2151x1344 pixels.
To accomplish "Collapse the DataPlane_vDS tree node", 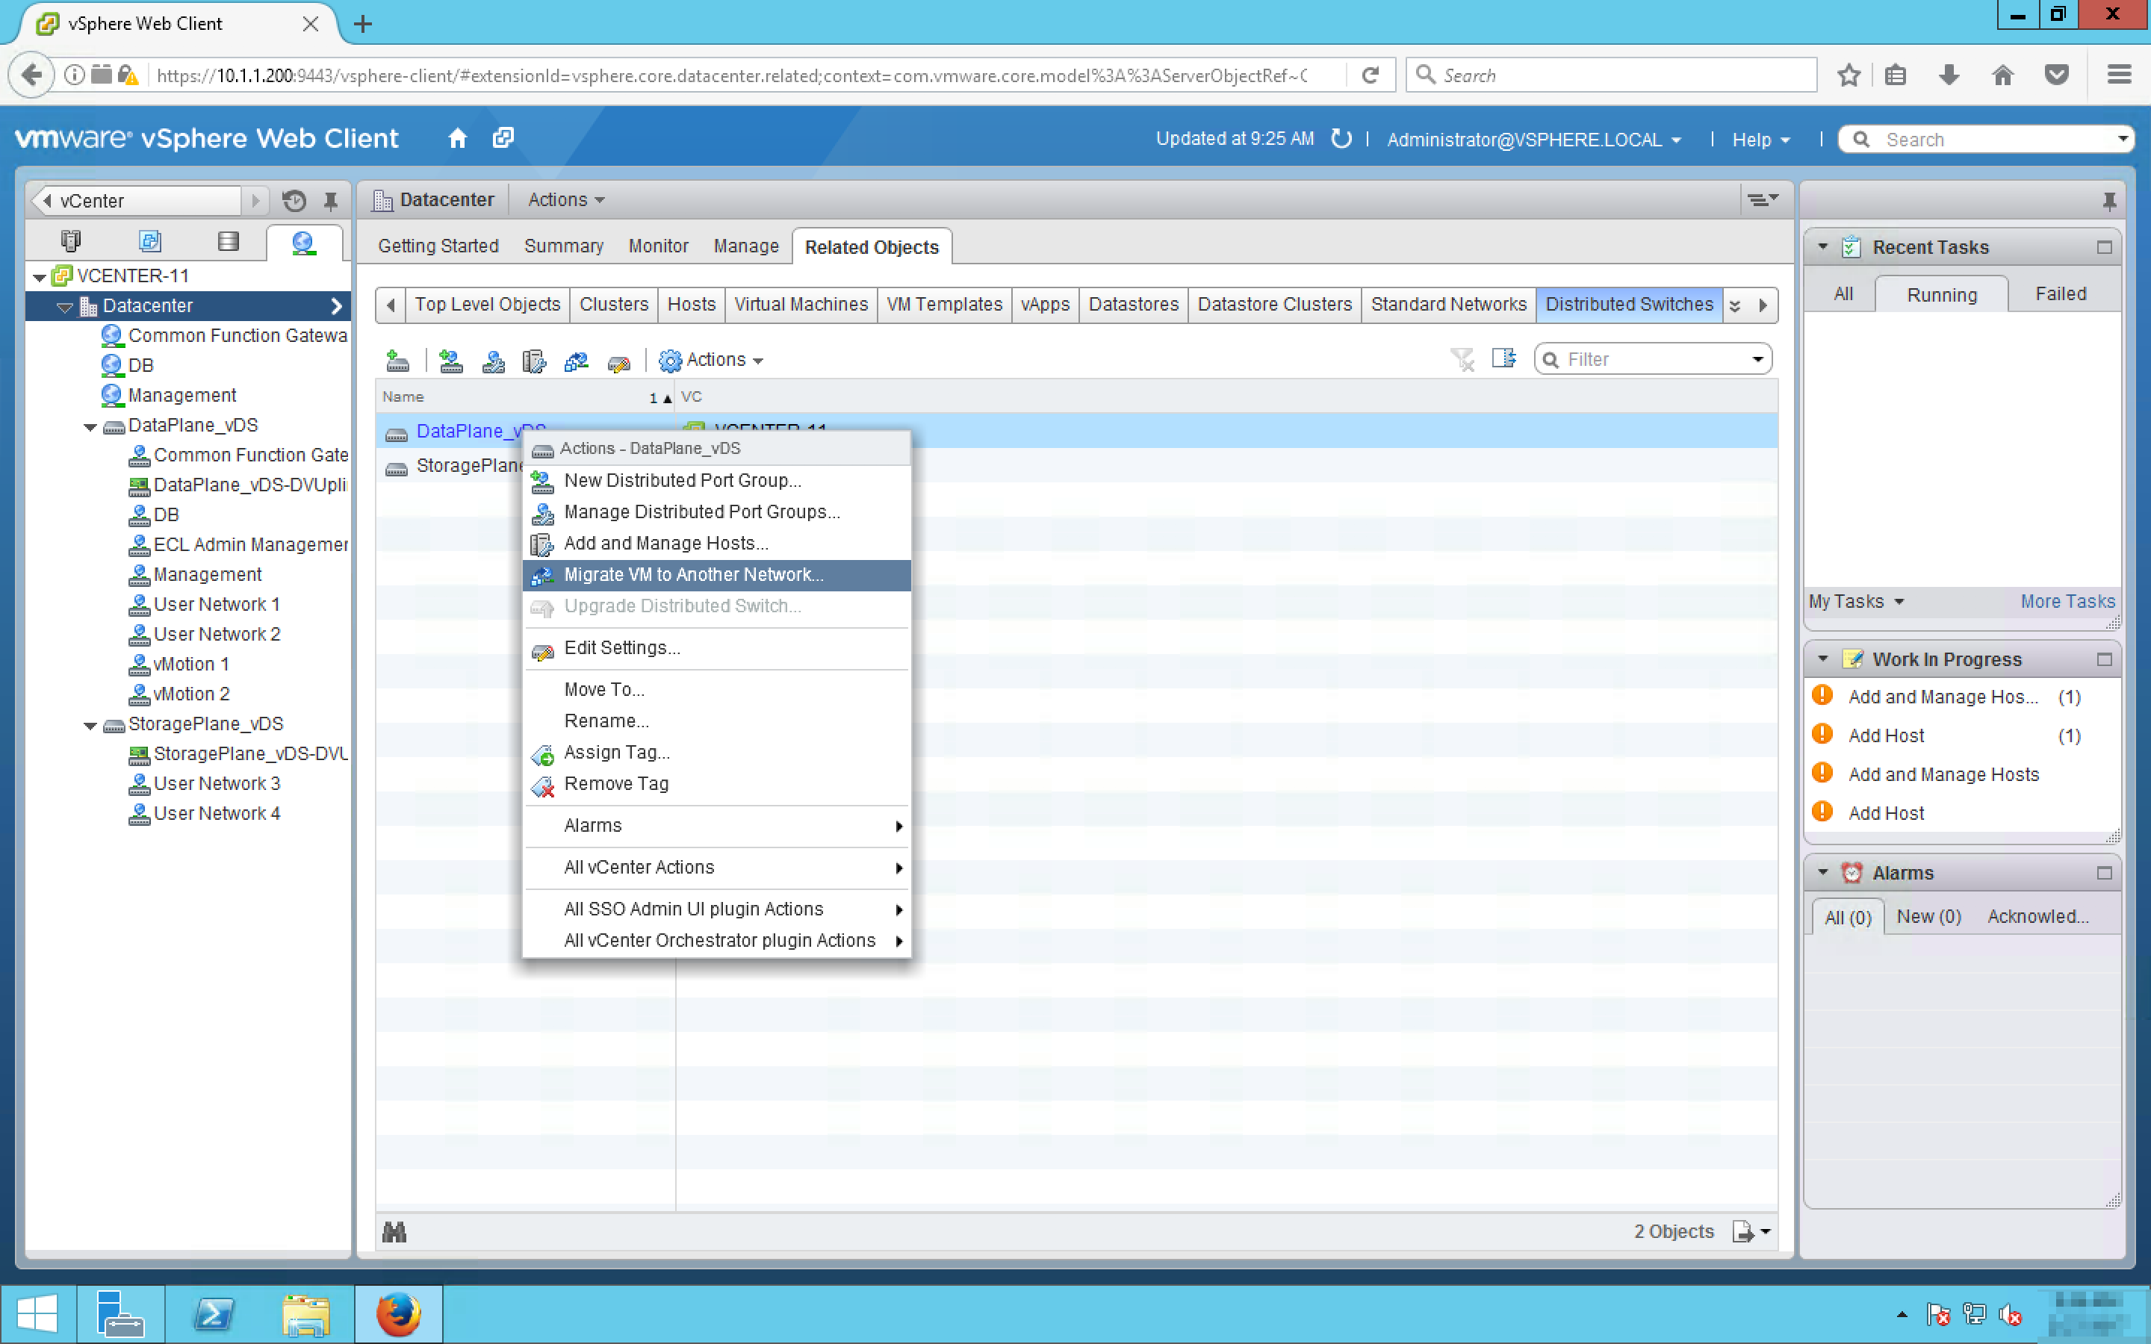I will 90,426.
